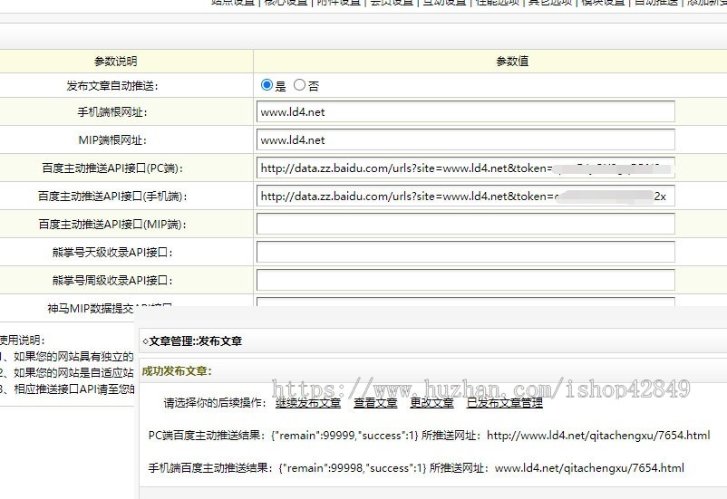Image resolution: width=727 pixels, height=499 pixels.
Task: Select the 是 radio for auto push
Action: coord(267,85)
